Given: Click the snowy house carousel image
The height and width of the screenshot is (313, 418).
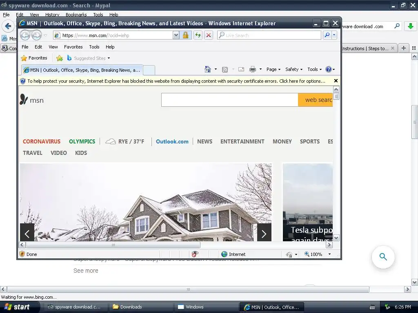Looking at the screenshot, I should pos(146,202).
